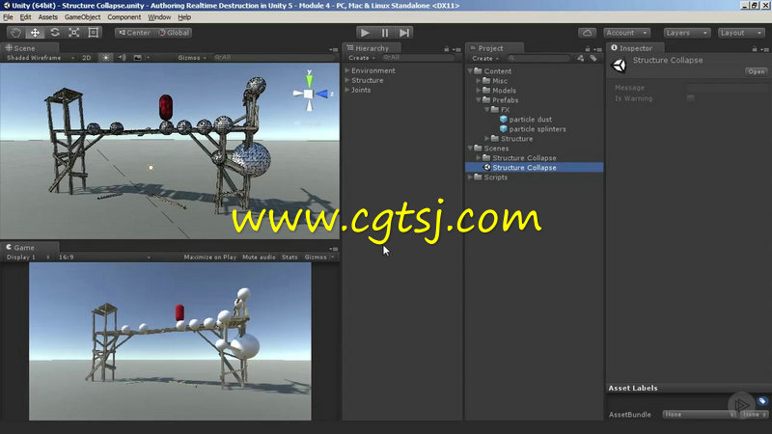Open the Scene view Gizmos dropdown

coord(192,58)
